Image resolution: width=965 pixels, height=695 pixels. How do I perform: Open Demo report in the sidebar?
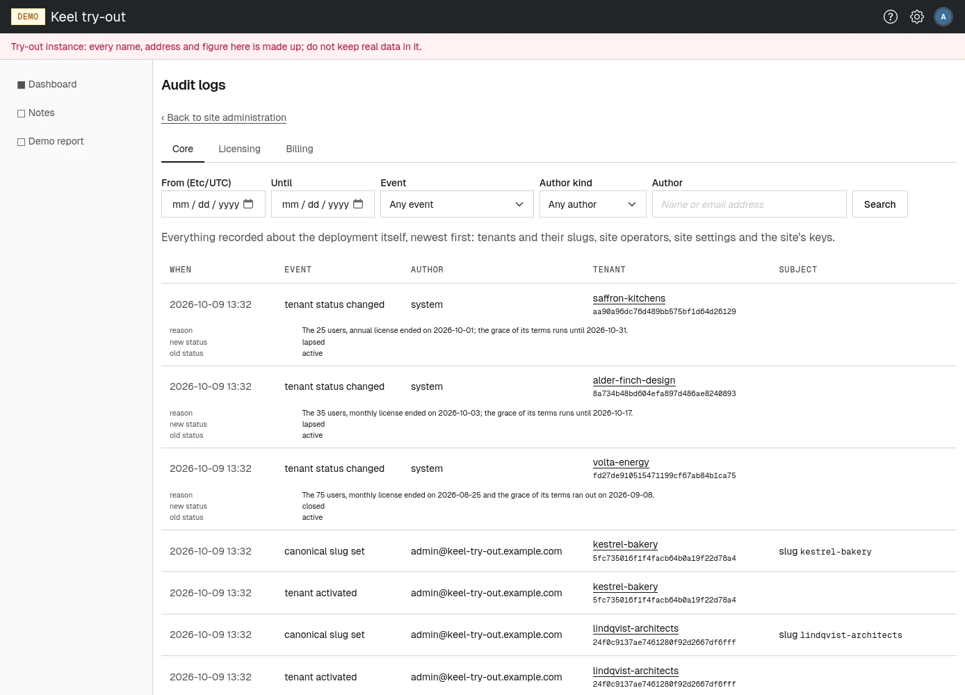click(56, 141)
